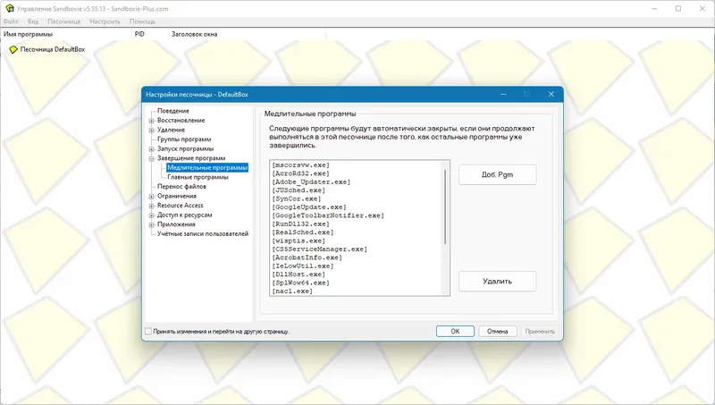Click the Sandboxie app icon in title bar

pyautogui.click(x=9, y=8)
